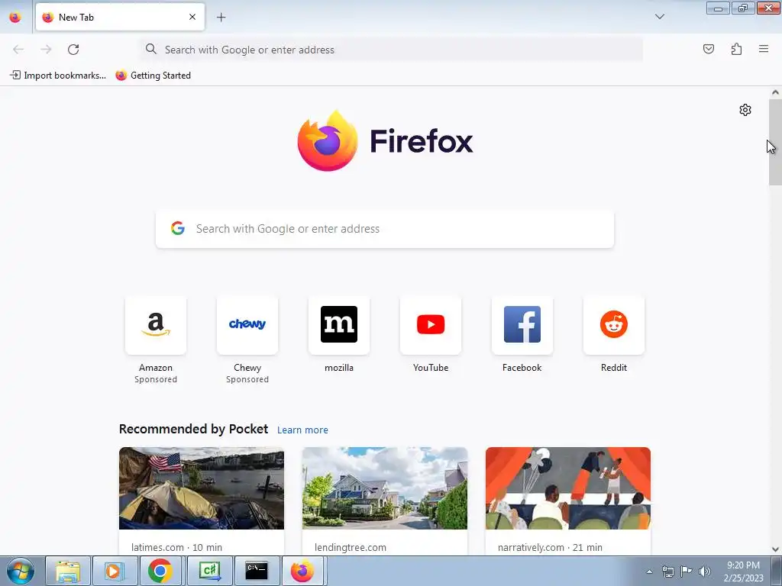Select the New Tab tab
Image resolution: width=782 pixels, height=586 pixels.
coord(120,17)
